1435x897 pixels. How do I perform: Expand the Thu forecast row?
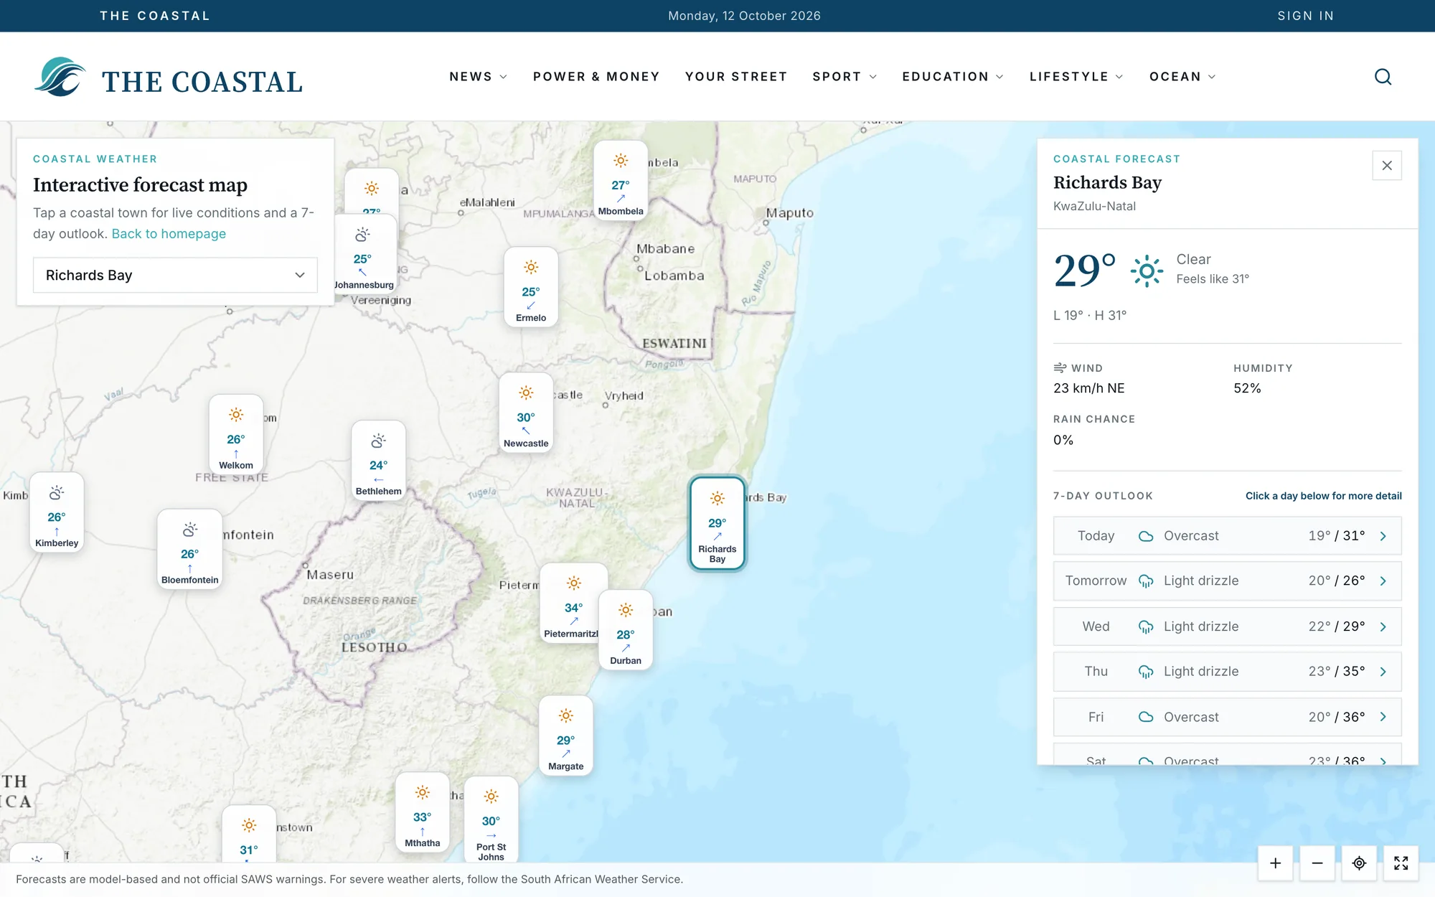click(x=1227, y=672)
